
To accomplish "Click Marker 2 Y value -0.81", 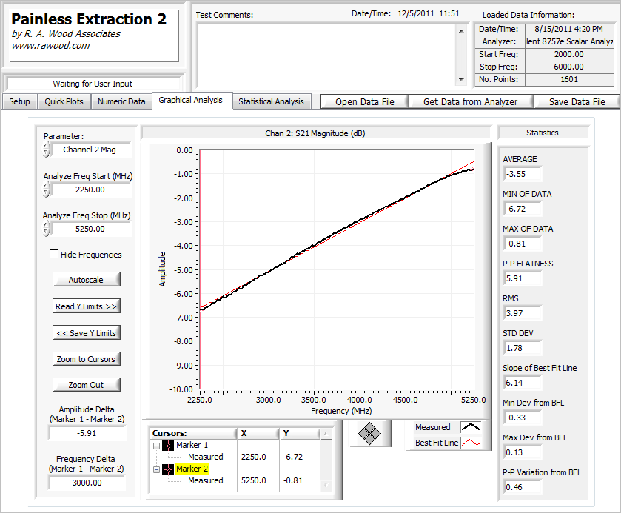I will coord(293,481).
